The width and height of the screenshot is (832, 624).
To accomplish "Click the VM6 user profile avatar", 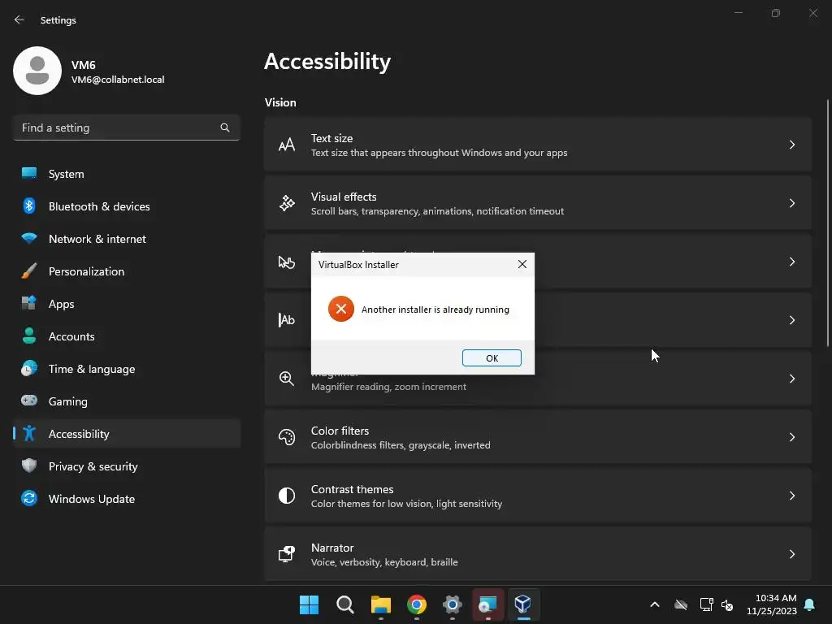I will (37, 71).
